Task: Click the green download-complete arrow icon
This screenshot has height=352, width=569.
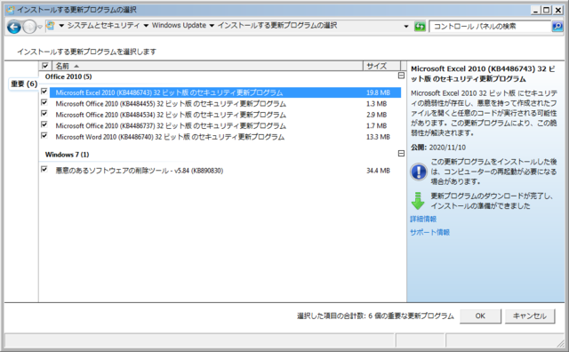Action: click(418, 201)
